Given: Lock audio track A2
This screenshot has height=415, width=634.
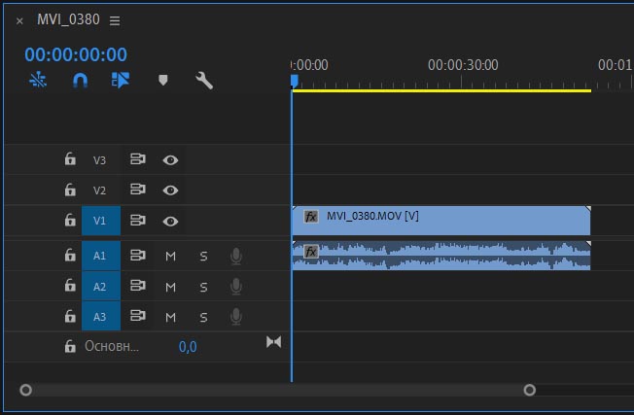Looking at the screenshot, I should (70, 286).
